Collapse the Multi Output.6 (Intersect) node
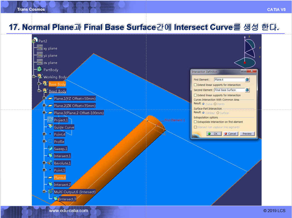Screen dimensions: 292x218 (x=44, y=192)
